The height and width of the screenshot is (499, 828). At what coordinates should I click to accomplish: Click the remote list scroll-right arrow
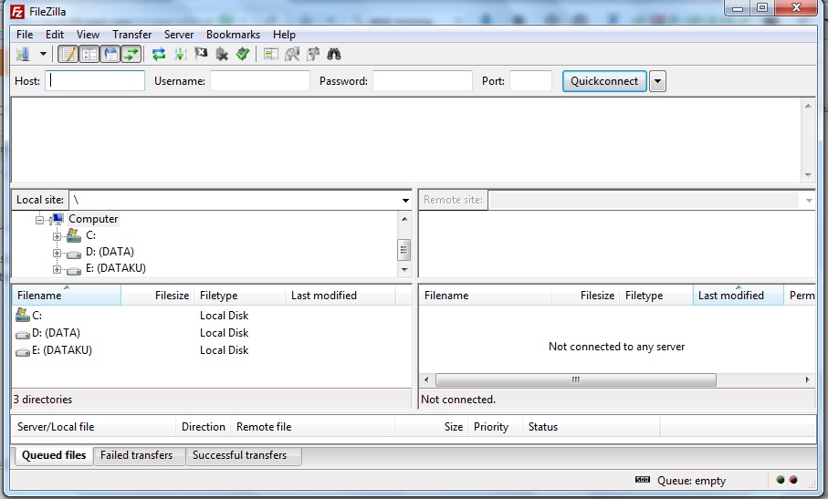click(x=807, y=379)
